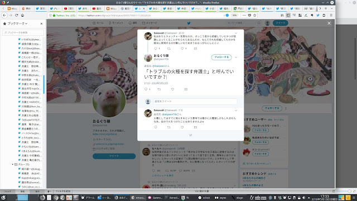Open page actions ellipsis in URL bar
This screenshot has width=357, height=201.
[244, 15]
